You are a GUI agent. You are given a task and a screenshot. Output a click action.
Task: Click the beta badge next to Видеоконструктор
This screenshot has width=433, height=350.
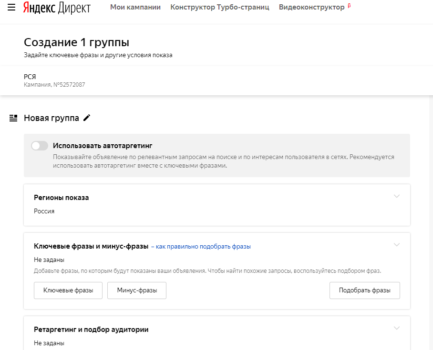[x=350, y=5]
